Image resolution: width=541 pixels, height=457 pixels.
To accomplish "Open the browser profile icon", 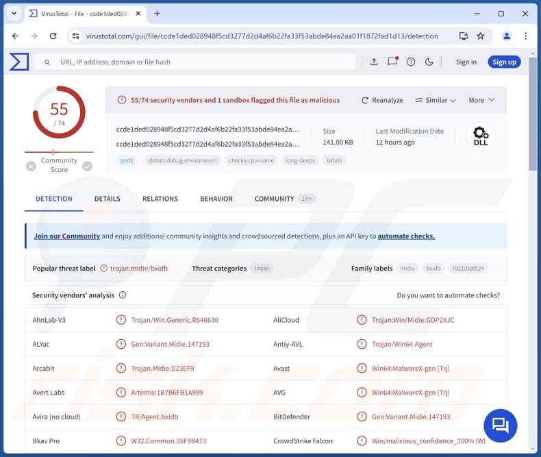I will (x=507, y=36).
